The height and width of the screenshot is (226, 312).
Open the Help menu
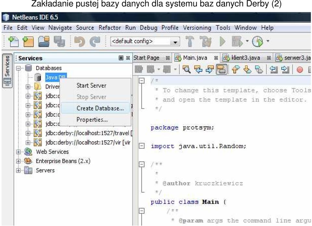[267, 28]
